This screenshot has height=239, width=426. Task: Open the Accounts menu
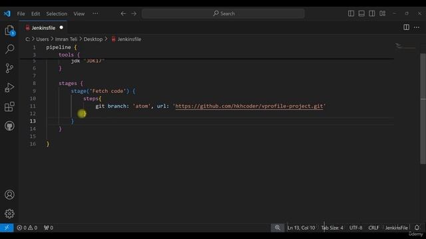[9, 195]
